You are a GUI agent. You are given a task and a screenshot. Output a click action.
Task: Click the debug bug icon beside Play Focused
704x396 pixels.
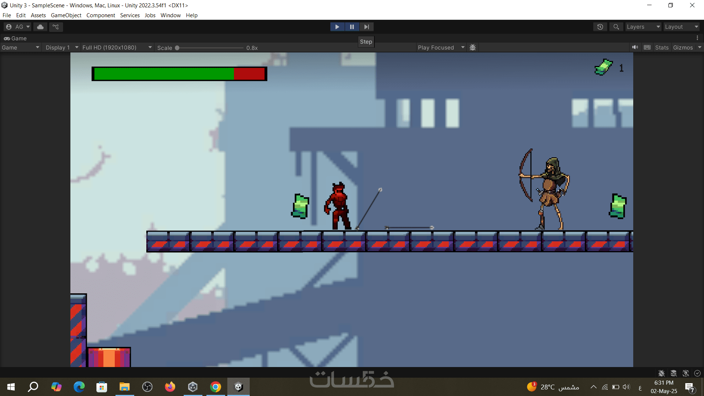tap(473, 47)
